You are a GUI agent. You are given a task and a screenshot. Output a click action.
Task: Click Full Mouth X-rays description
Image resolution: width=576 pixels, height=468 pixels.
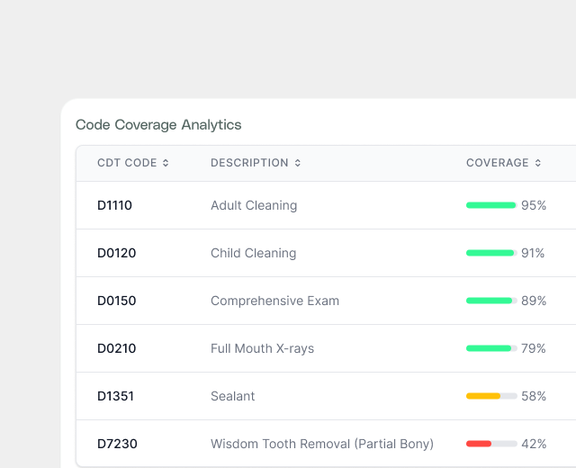coord(262,348)
